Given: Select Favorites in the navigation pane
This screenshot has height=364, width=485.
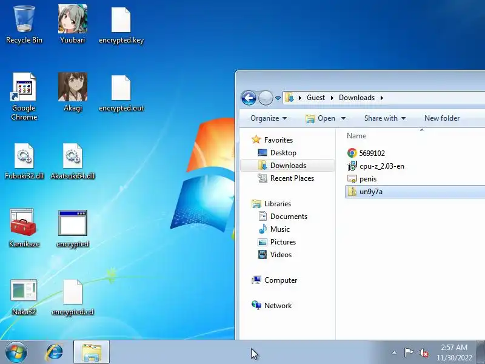Looking at the screenshot, I should (x=272, y=140).
